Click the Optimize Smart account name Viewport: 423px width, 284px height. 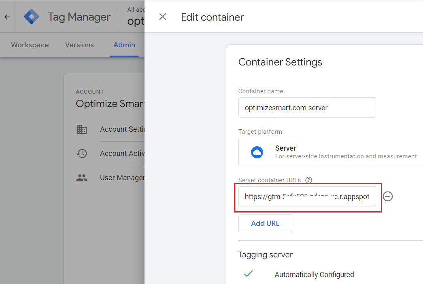(x=110, y=104)
